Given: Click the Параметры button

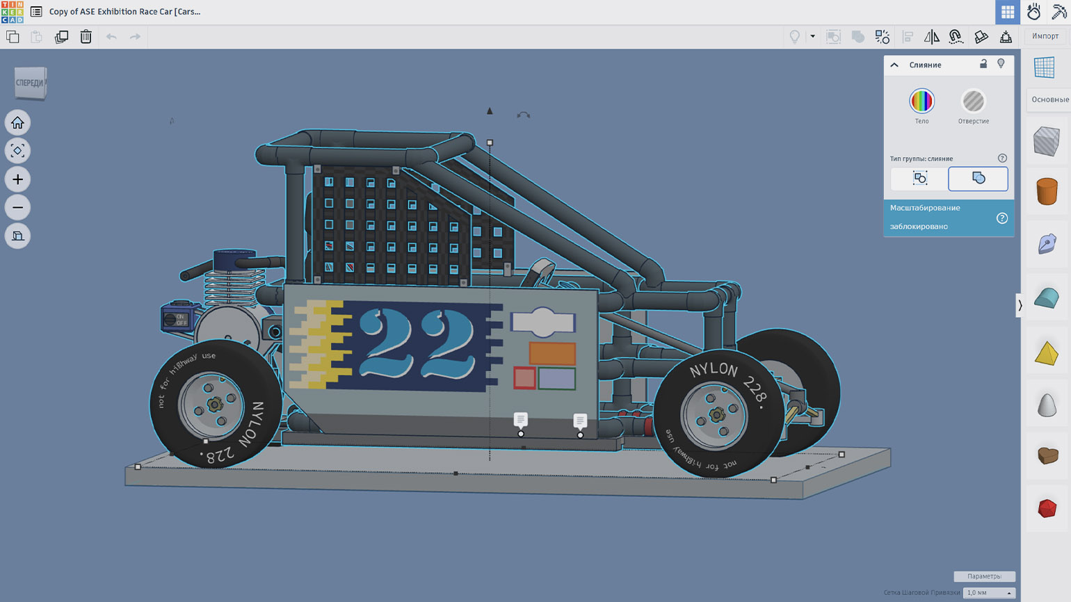Looking at the screenshot, I should [984, 576].
